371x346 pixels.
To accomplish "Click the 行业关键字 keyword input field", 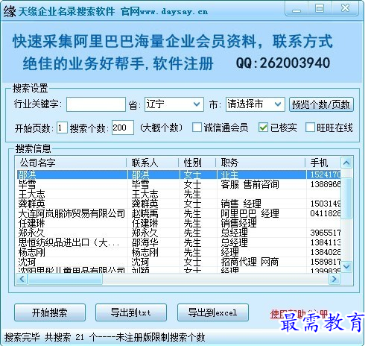I will pyautogui.click(x=96, y=104).
